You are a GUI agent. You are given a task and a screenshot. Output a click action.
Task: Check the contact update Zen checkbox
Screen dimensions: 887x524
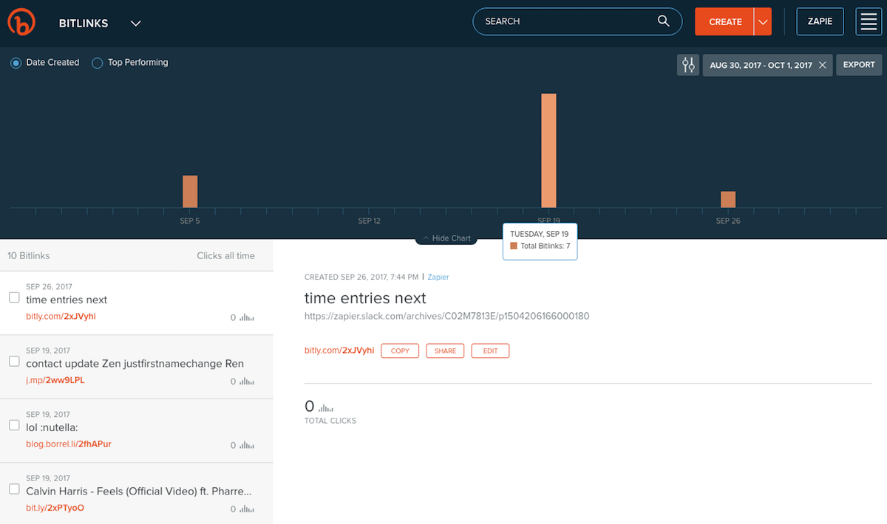[14, 362]
